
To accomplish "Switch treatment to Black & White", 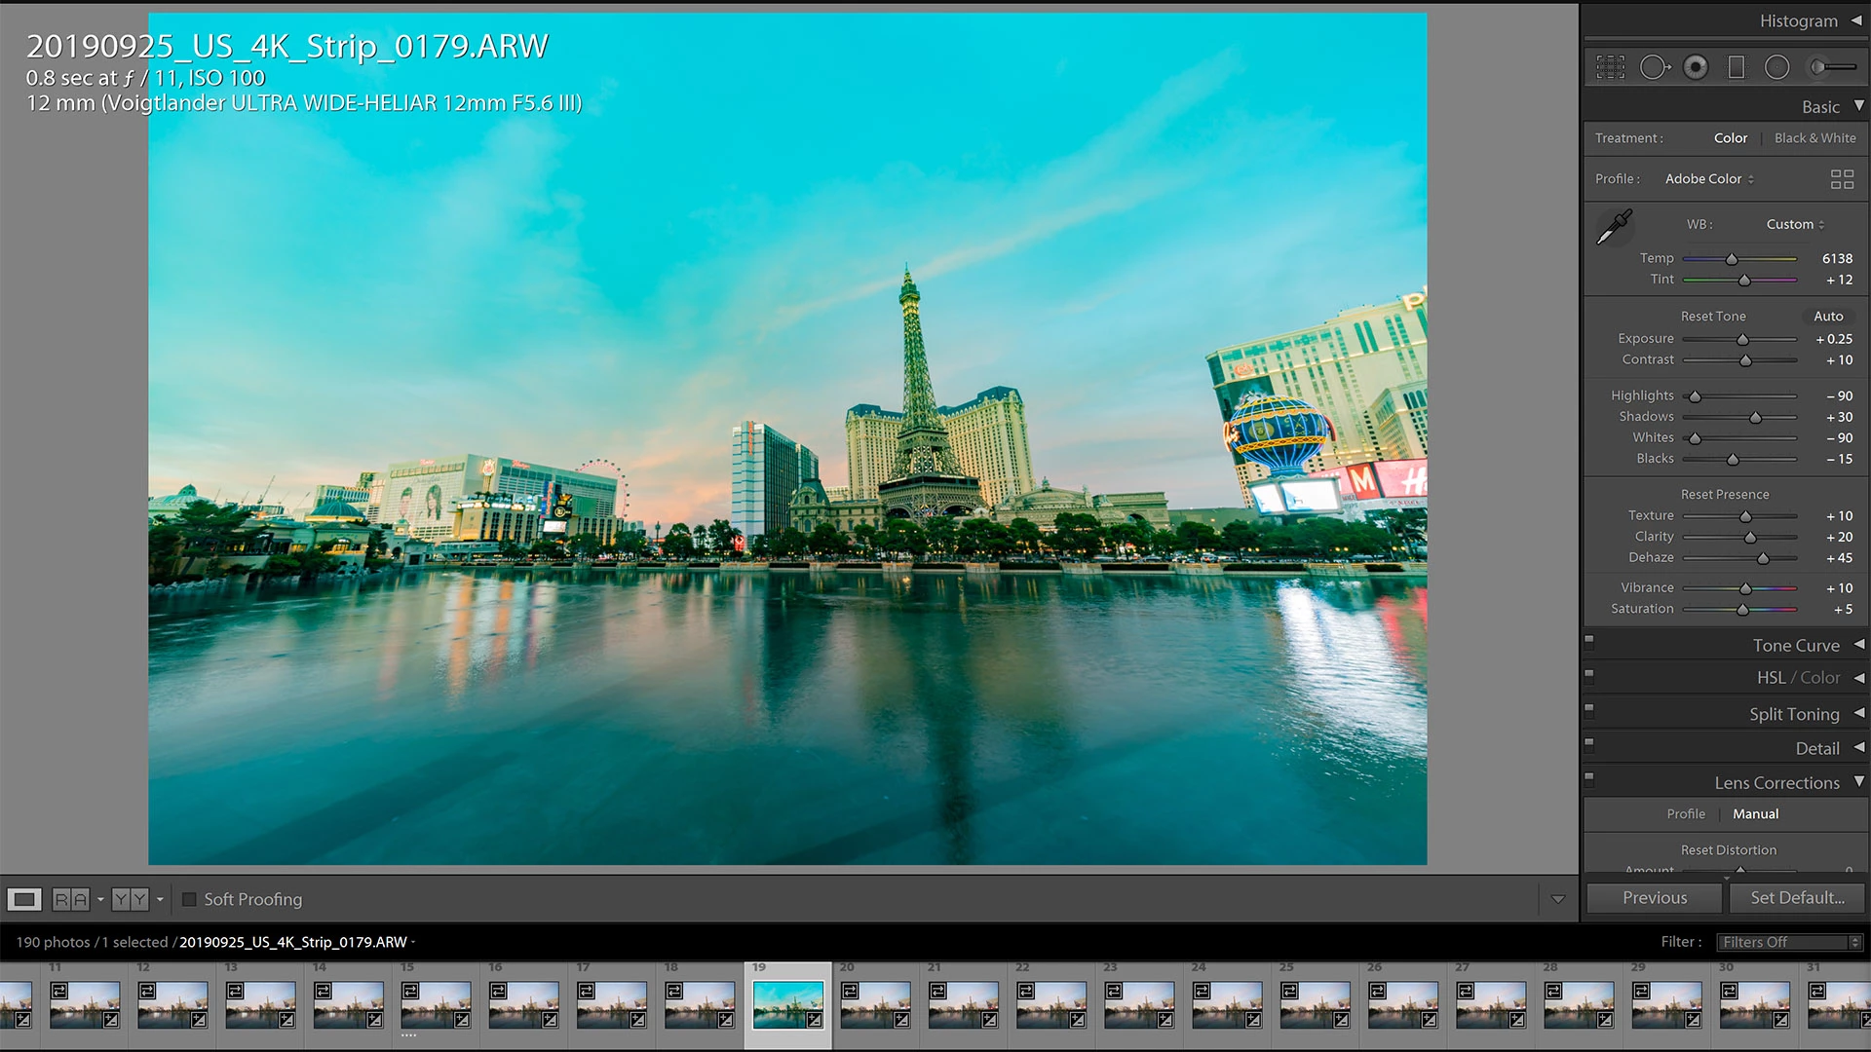I will point(1814,138).
